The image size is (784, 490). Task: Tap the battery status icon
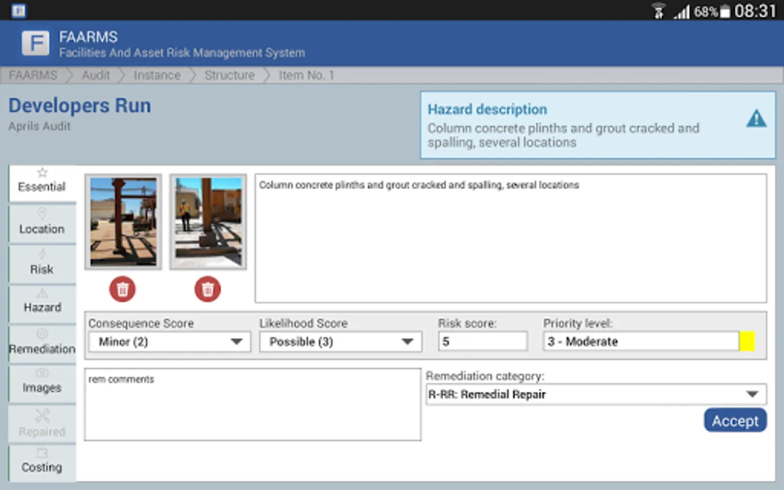(725, 11)
